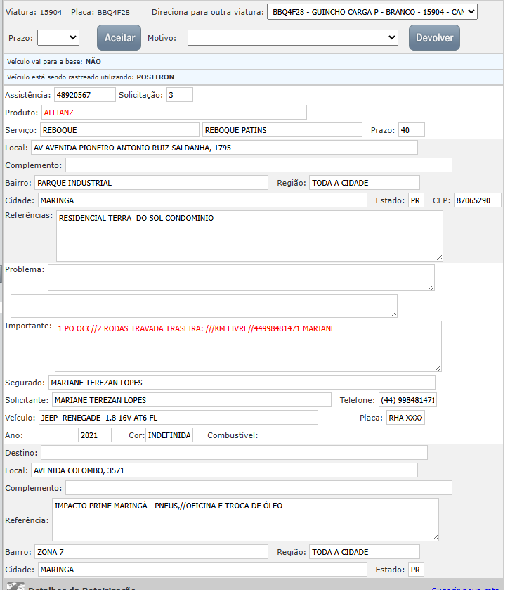Image resolution: width=510 pixels, height=590 pixels.
Task: Open the 'Direciona para outra viatura' dropdown
Action: 372,12
